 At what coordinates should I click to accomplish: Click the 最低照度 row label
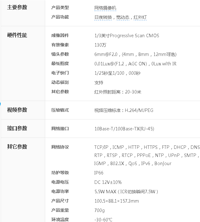pos(60,64)
